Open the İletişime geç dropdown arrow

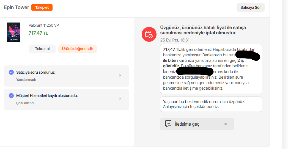coord(226,124)
